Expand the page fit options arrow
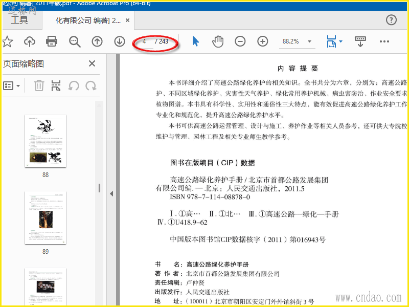 coord(340,41)
